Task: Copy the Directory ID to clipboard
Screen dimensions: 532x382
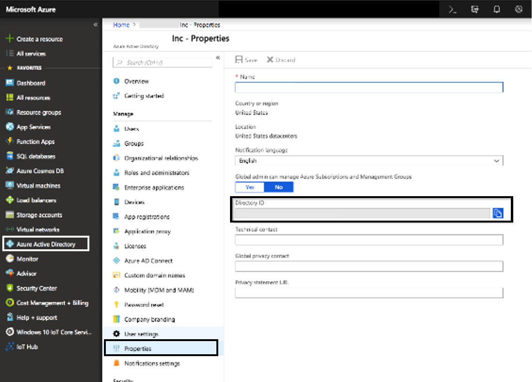Action: tap(498, 214)
